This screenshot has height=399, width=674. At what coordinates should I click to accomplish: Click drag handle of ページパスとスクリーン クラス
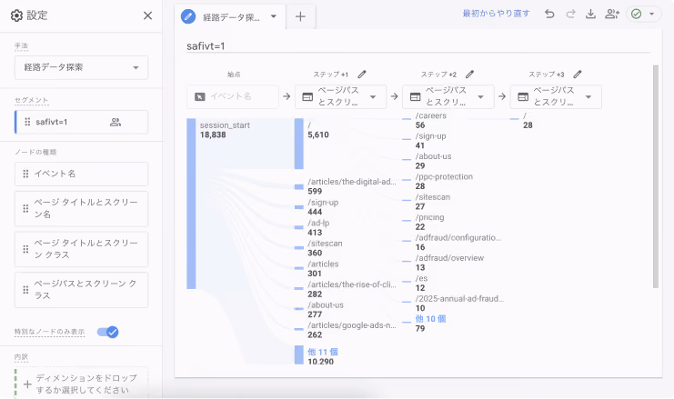[25, 289]
